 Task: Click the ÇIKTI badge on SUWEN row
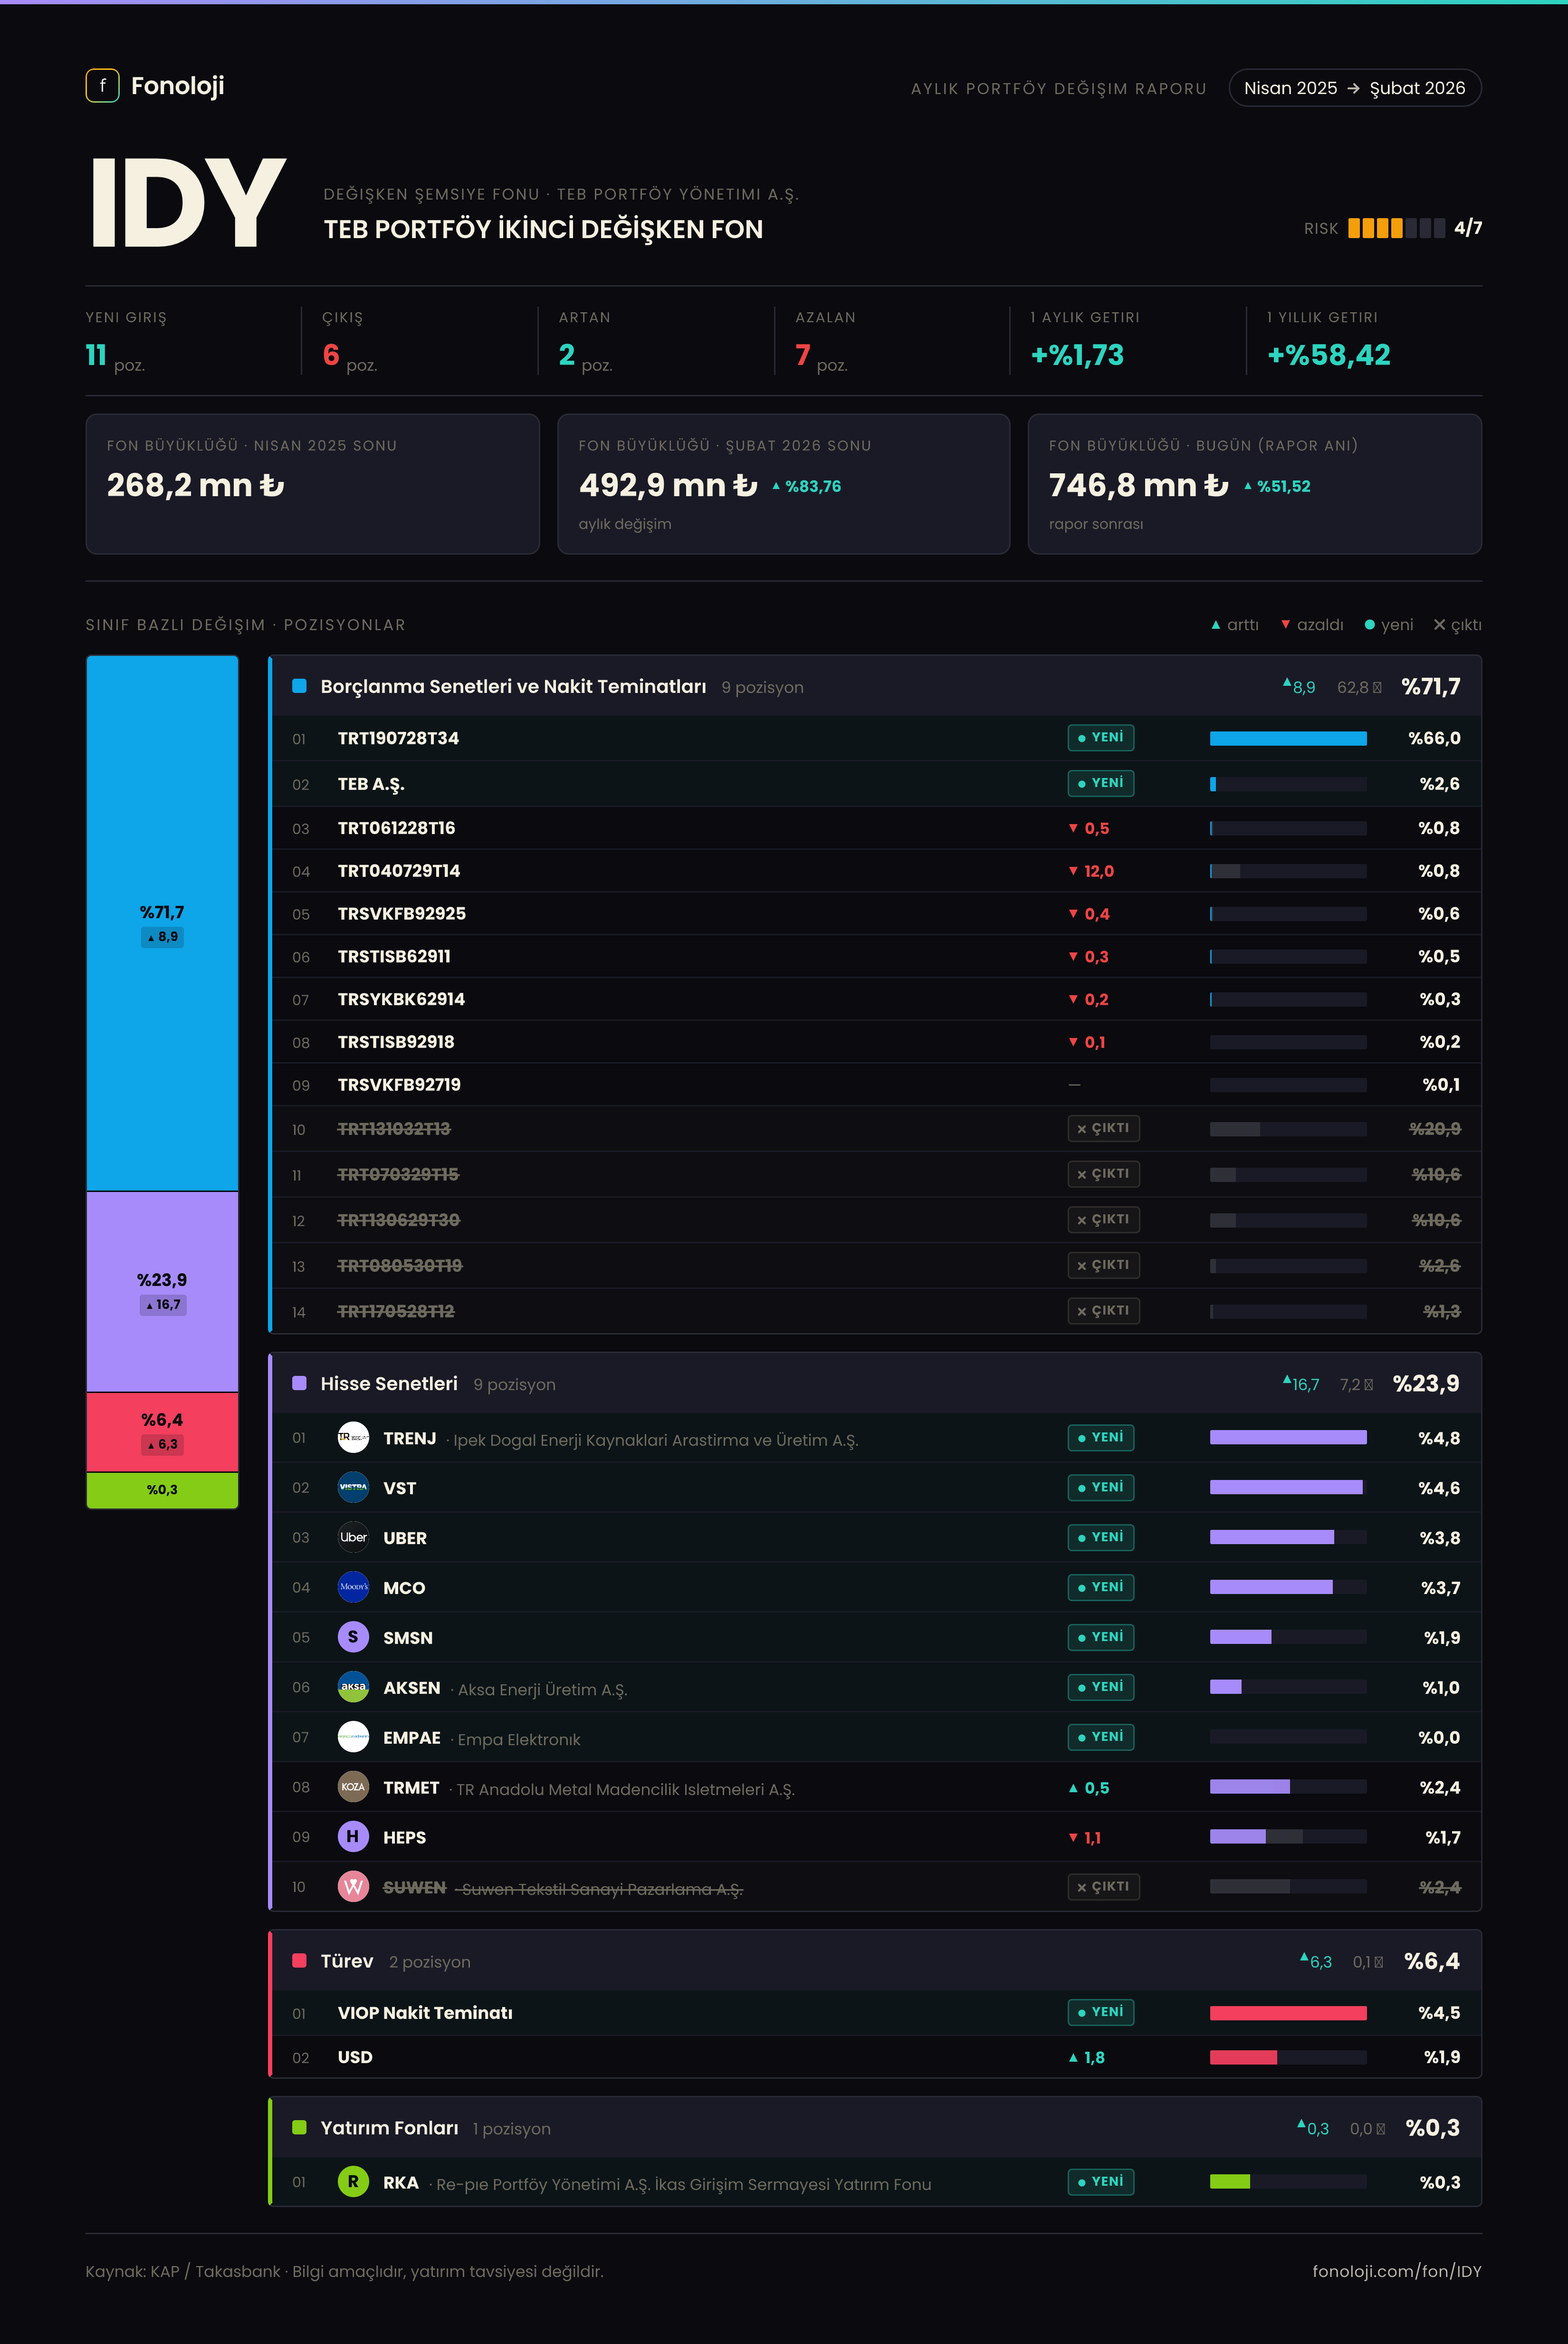tap(1104, 1887)
